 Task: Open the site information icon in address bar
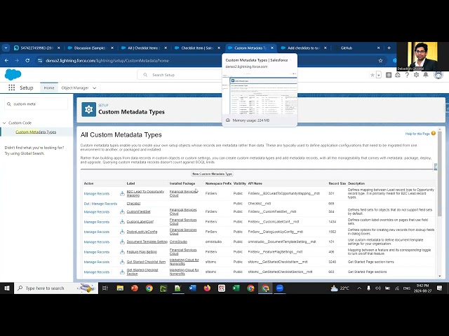tap(40, 61)
